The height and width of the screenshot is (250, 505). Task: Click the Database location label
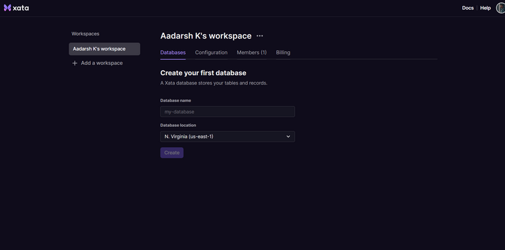178,126
